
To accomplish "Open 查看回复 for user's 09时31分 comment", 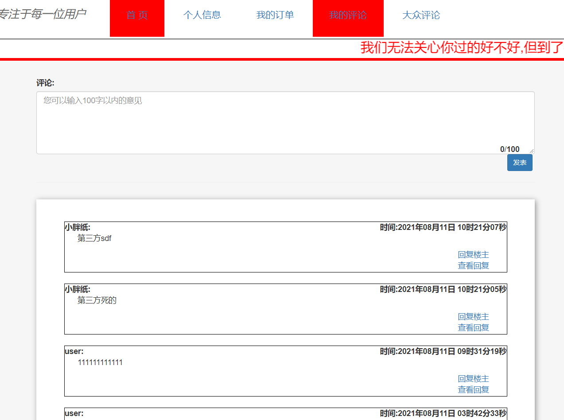I will pyautogui.click(x=473, y=389).
